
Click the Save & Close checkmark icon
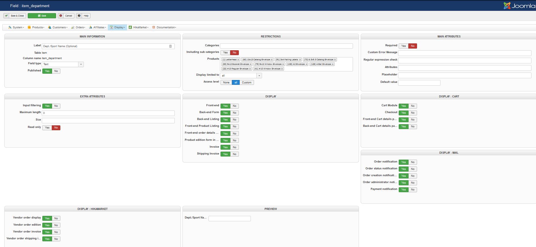pyautogui.click(x=6, y=16)
